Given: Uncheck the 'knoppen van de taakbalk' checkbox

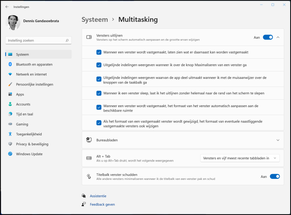Looking at the screenshot, I should [x=99, y=79].
